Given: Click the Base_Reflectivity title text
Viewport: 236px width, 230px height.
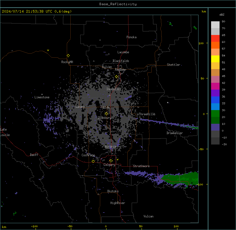Looking at the screenshot, I should [x=118, y=4].
